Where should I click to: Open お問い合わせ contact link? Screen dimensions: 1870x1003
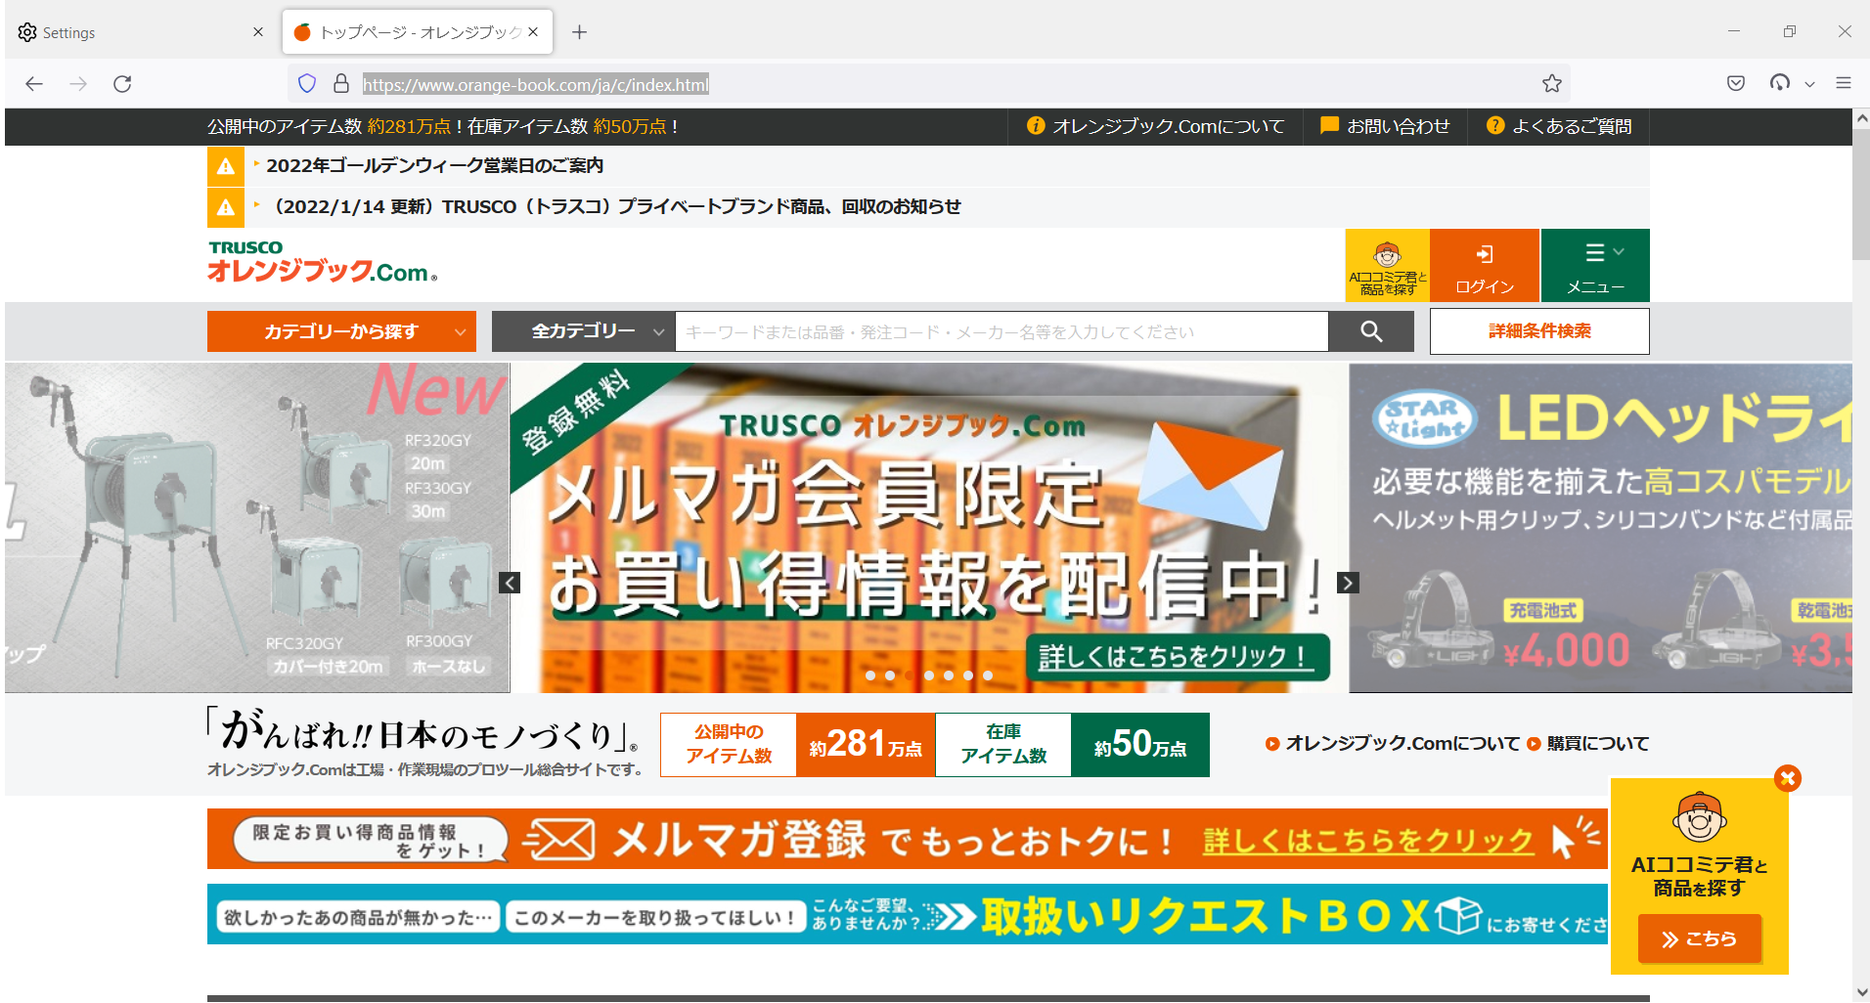(1386, 126)
